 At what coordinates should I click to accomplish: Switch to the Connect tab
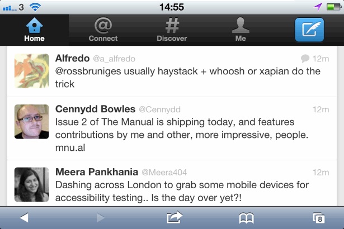click(103, 30)
